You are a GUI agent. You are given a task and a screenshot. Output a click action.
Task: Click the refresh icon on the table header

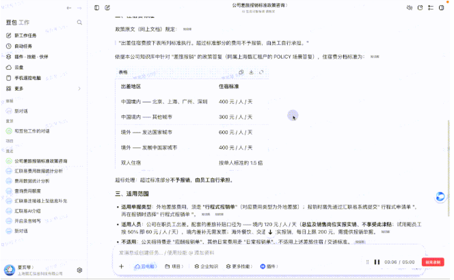[x=261, y=72]
